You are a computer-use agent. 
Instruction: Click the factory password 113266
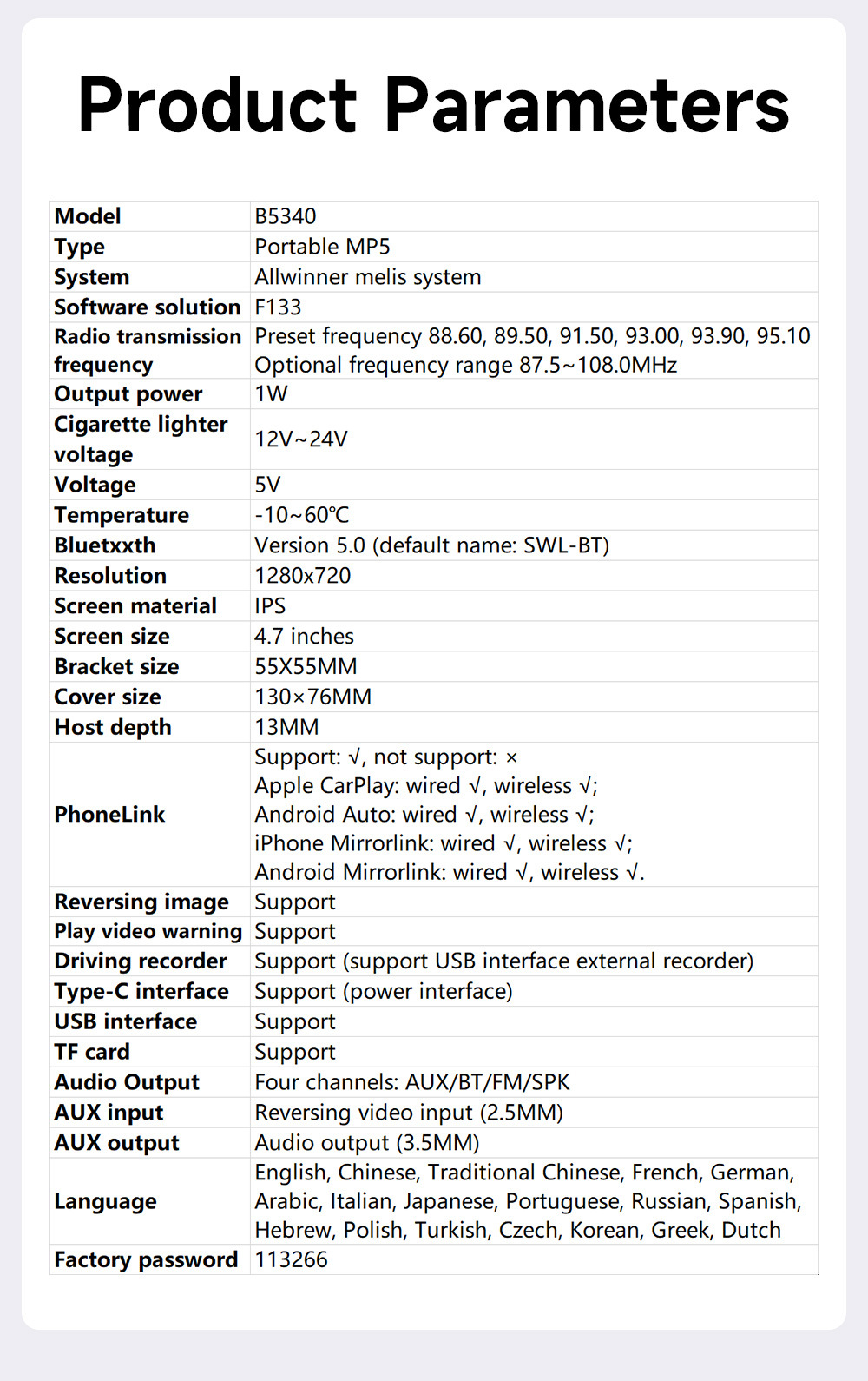tap(291, 1260)
